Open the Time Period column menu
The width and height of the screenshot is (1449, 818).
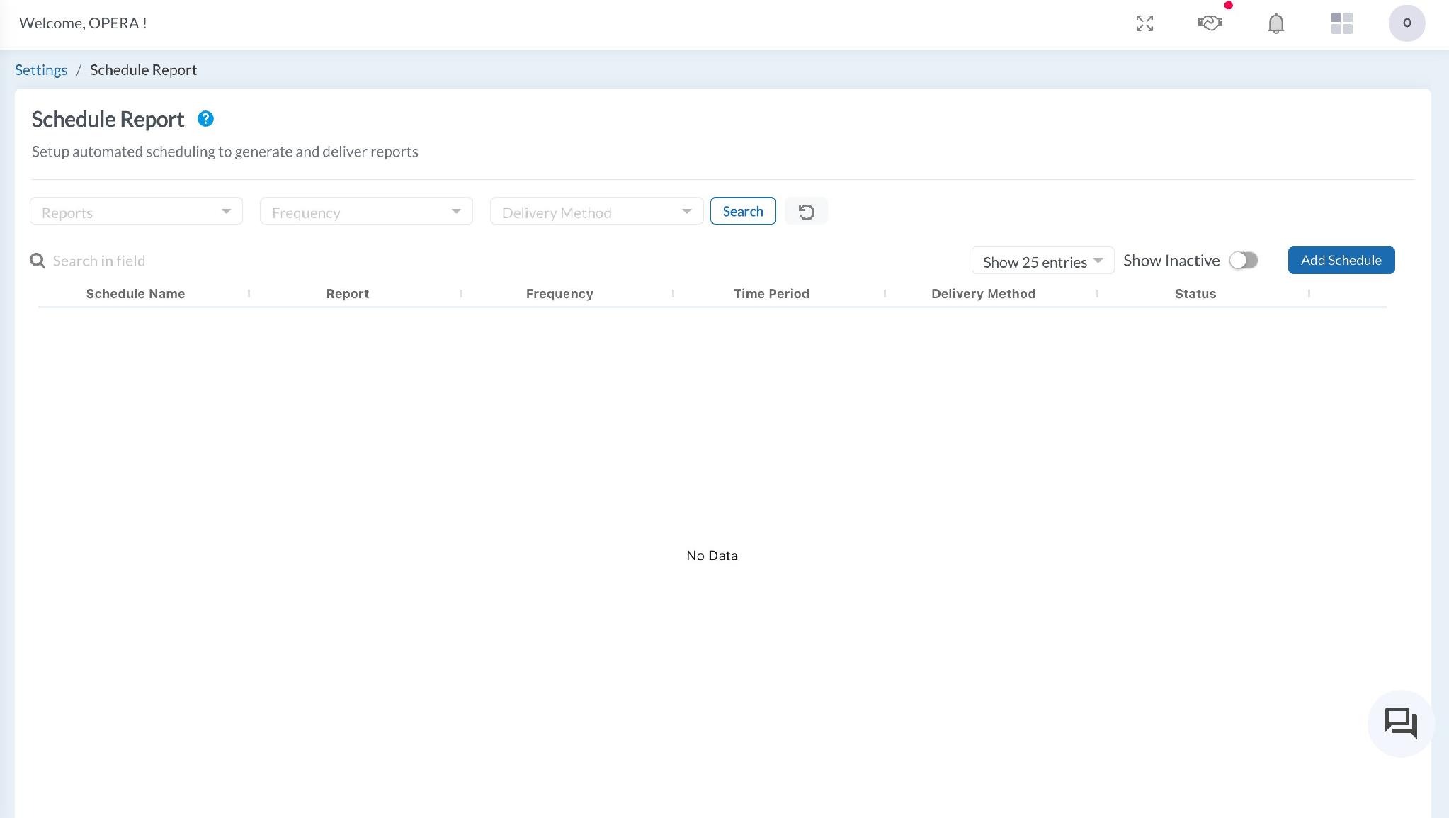click(x=885, y=294)
